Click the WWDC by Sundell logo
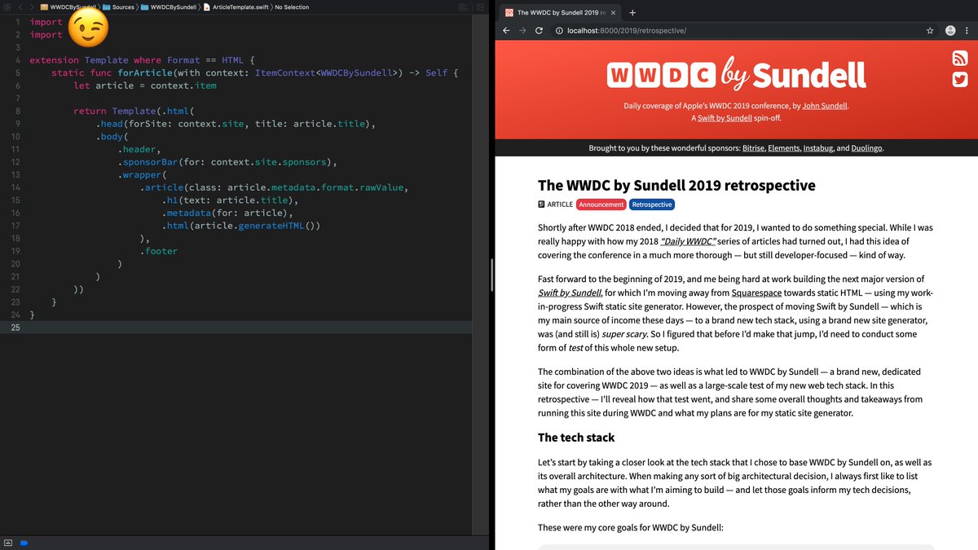 [736, 74]
